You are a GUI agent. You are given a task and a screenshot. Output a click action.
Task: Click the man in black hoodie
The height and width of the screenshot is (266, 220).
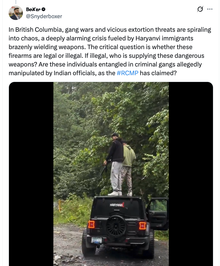(115, 164)
